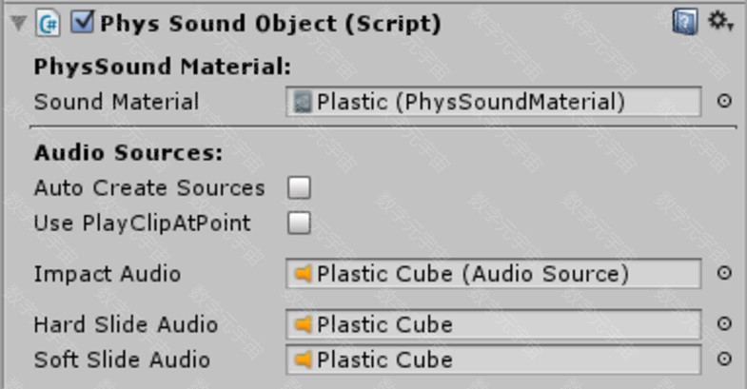Open object picker for Sound Material
The height and width of the screenshot is (389, 747).
724,101
